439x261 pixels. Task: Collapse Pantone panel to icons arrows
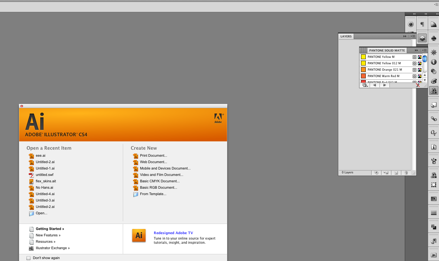click(x=417, y=50)
